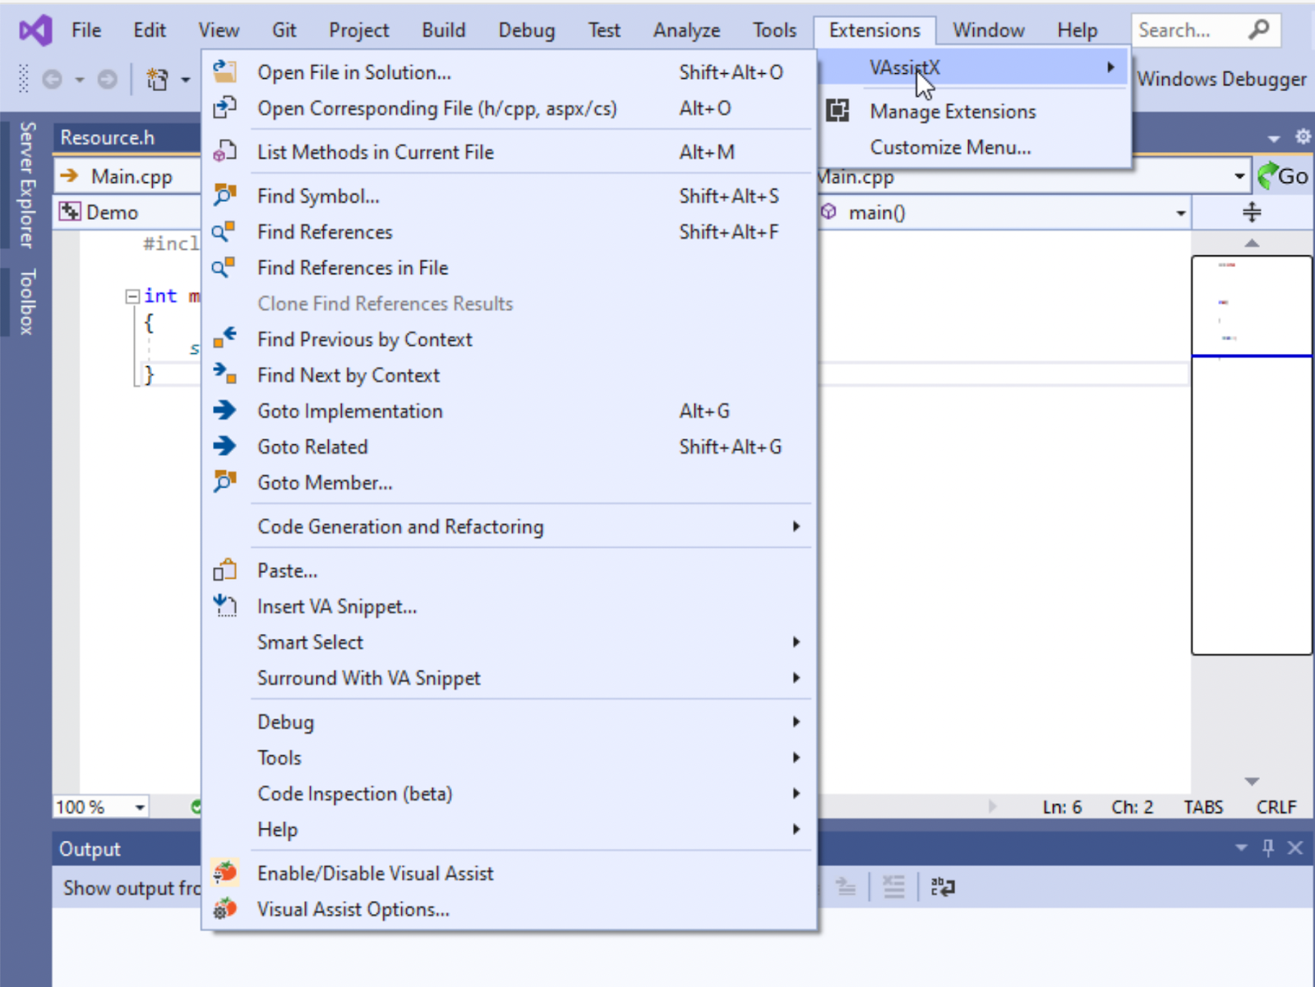Image resolution: width=1315 pixels, height=987 pixels.
Task: Open the Main.cpp file path dropdown
Action: click(x=1239, y=176)
